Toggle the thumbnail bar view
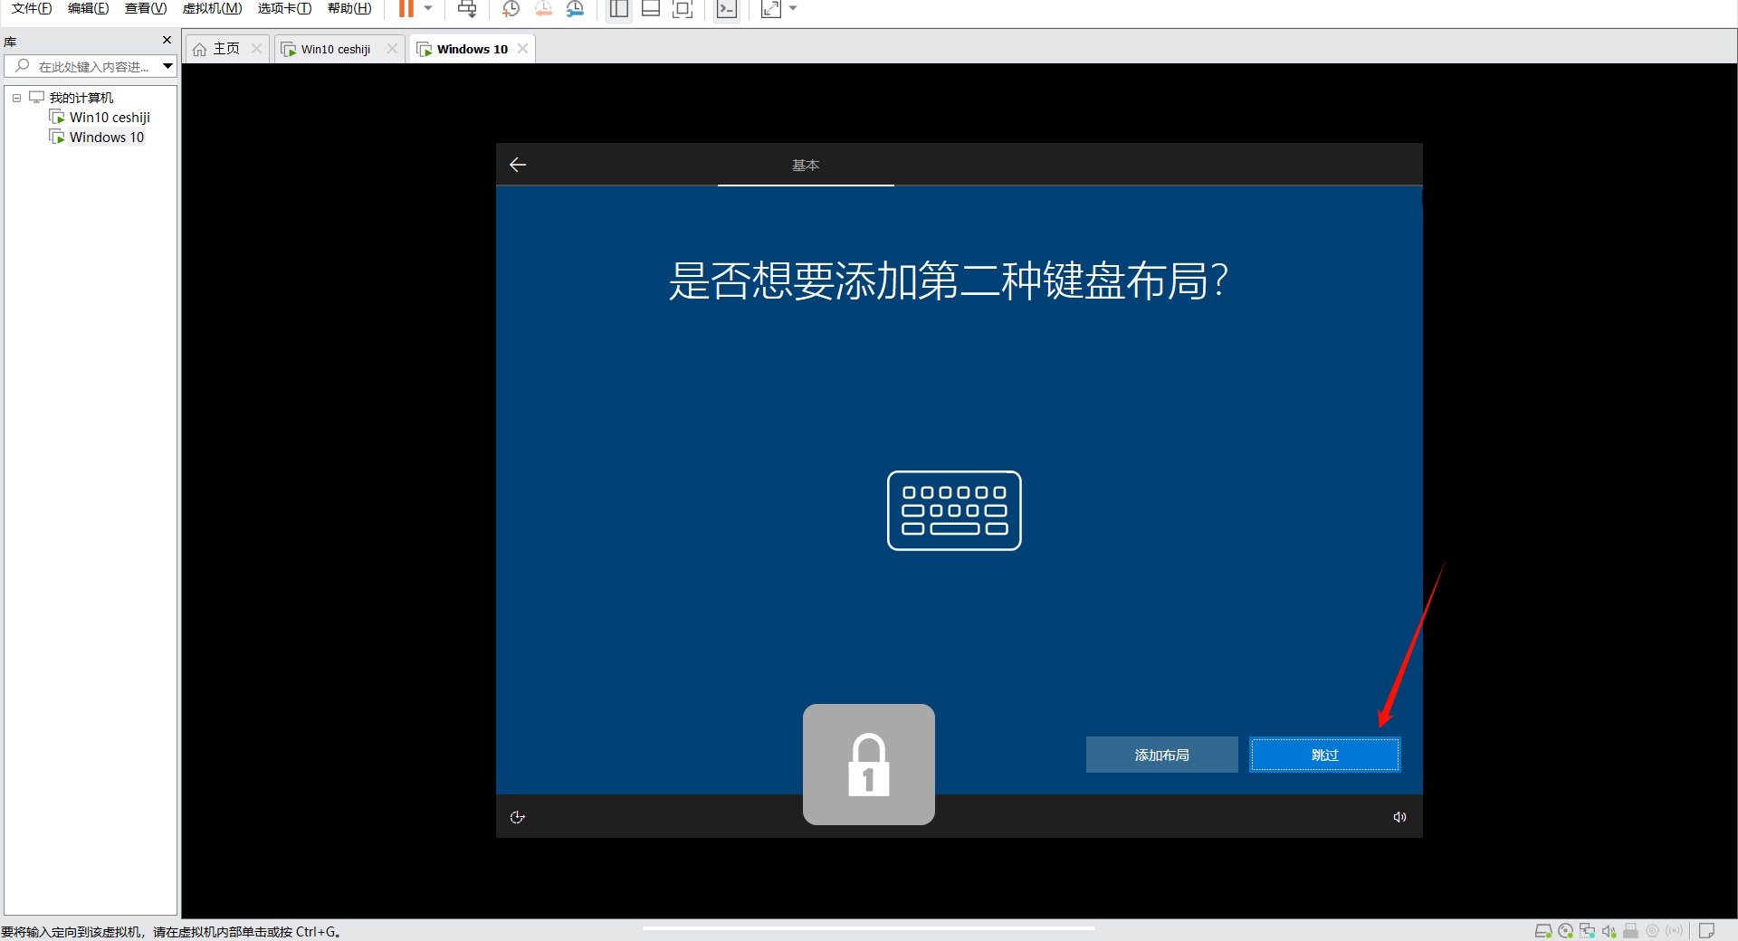Viewport: 1738px width, 941px height. [650, 9]
